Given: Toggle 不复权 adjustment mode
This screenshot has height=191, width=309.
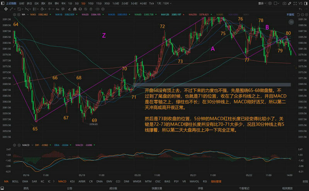Looking at the screenshot, I should [290, 15].
